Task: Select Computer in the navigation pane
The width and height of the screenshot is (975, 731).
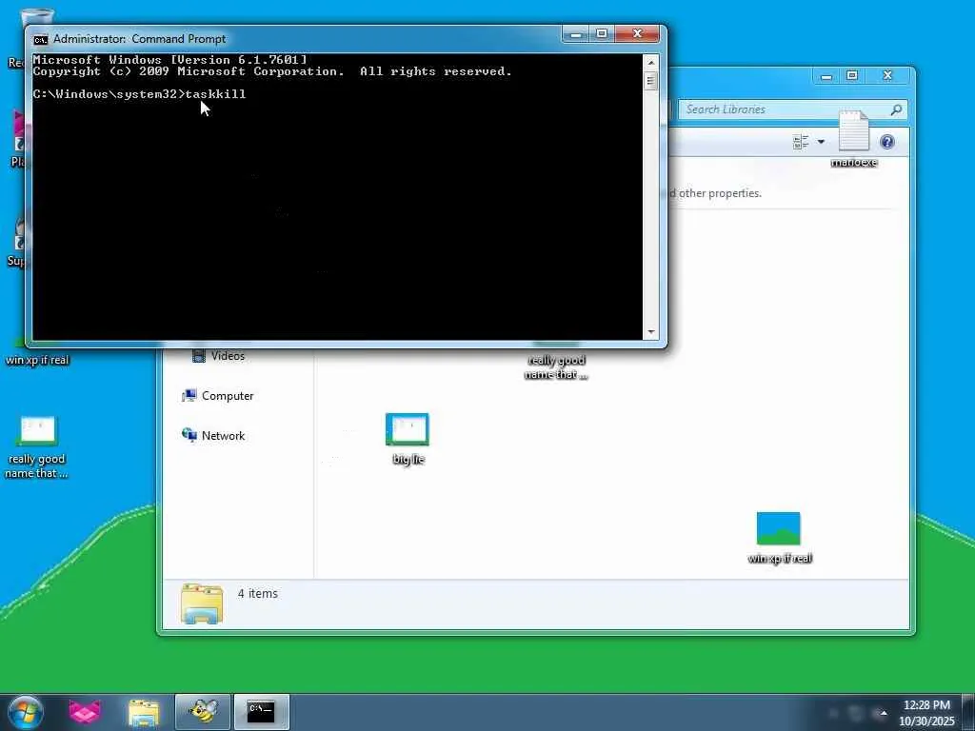Action: (218, 396)
